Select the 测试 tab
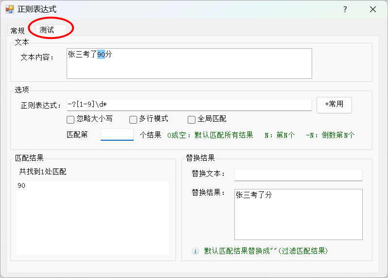The width and height of the screenshot is (388, 278). click(47, 30)
